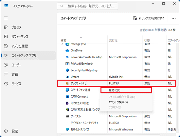180x137 pixels.
Task: Click sMedio Inc. publisher cell
Action: 116,77
